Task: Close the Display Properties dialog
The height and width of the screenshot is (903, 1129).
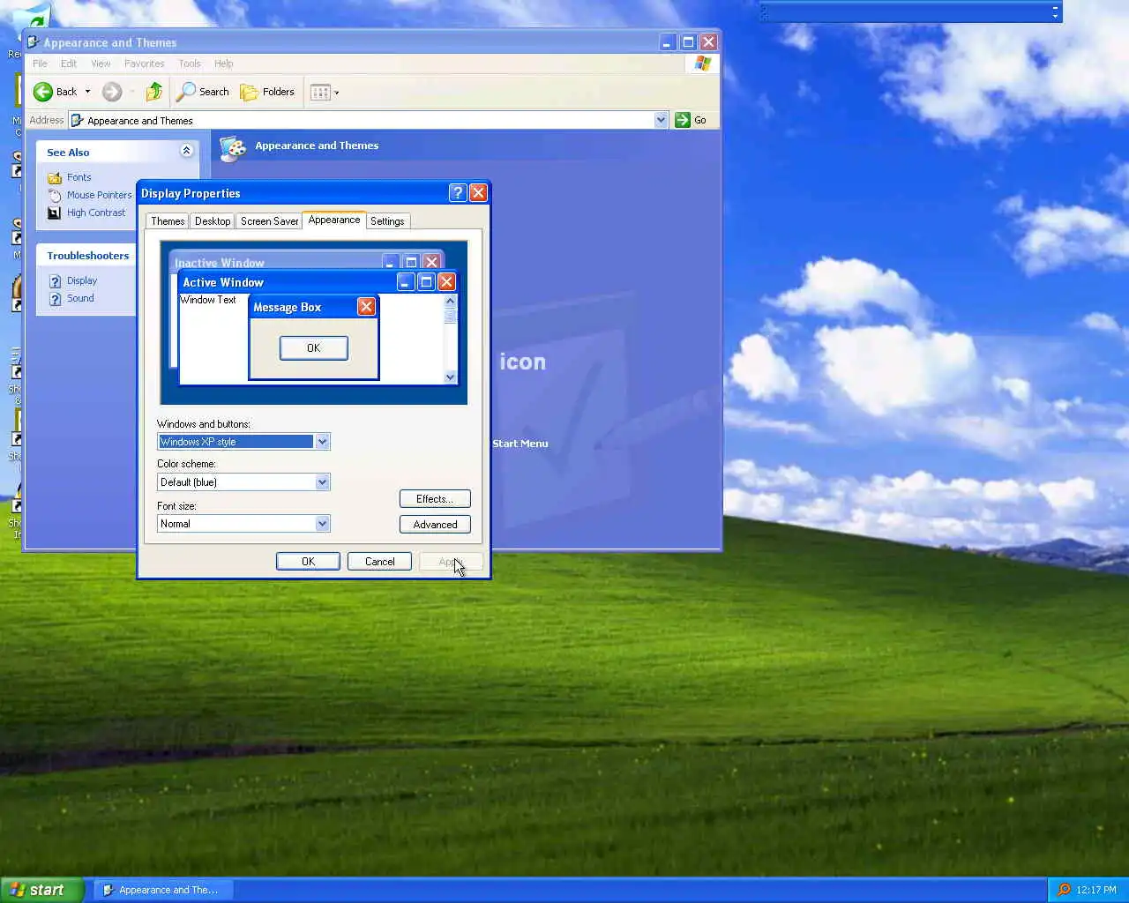Action: coord(478,193)
